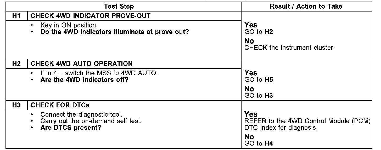381x150 pixels.
Task: Select the H1 step label cell
Action: tap(16, 16)
